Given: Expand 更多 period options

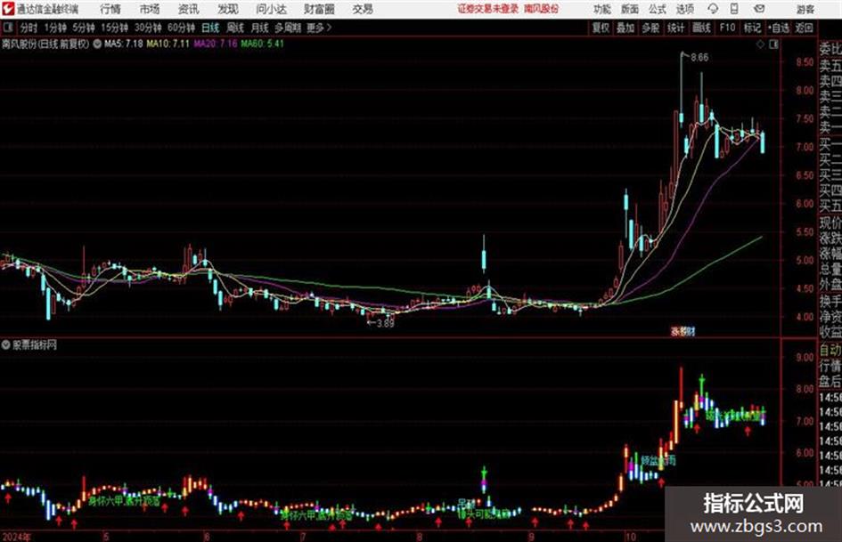Looking at the screenshot, I should point(319,28).
